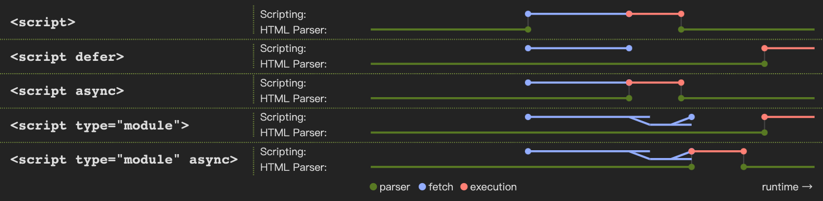Click parser end dot in defer row
This screenshot has width=823, height=201.
[x=764, y=64]
